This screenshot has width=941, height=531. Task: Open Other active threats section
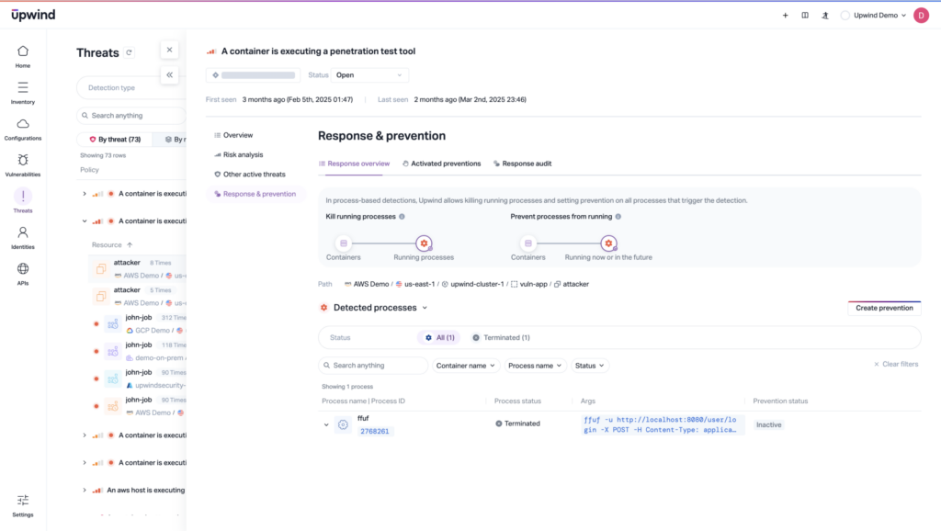coord(250,175)
